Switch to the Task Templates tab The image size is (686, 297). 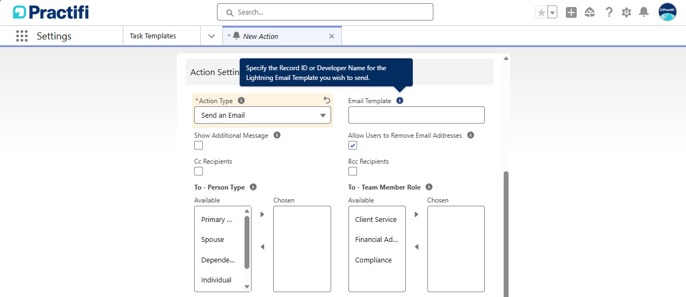click(153, 36)
